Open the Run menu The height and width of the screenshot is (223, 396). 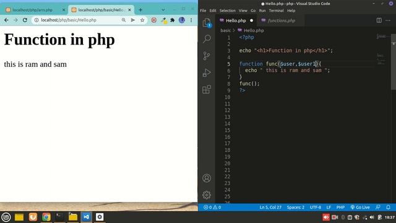[262, 11]
